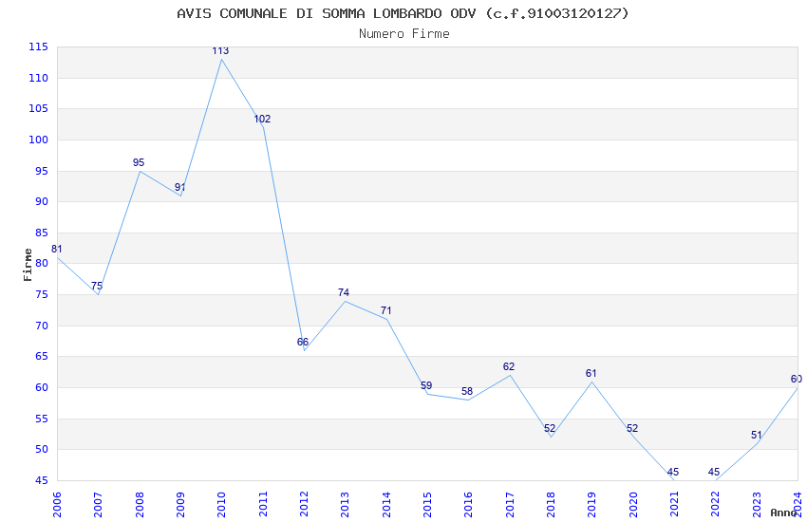807x522 pixels.
Task: Select the 62 data label for 2017
Action: pyautogui.click(x=509, y=366)
